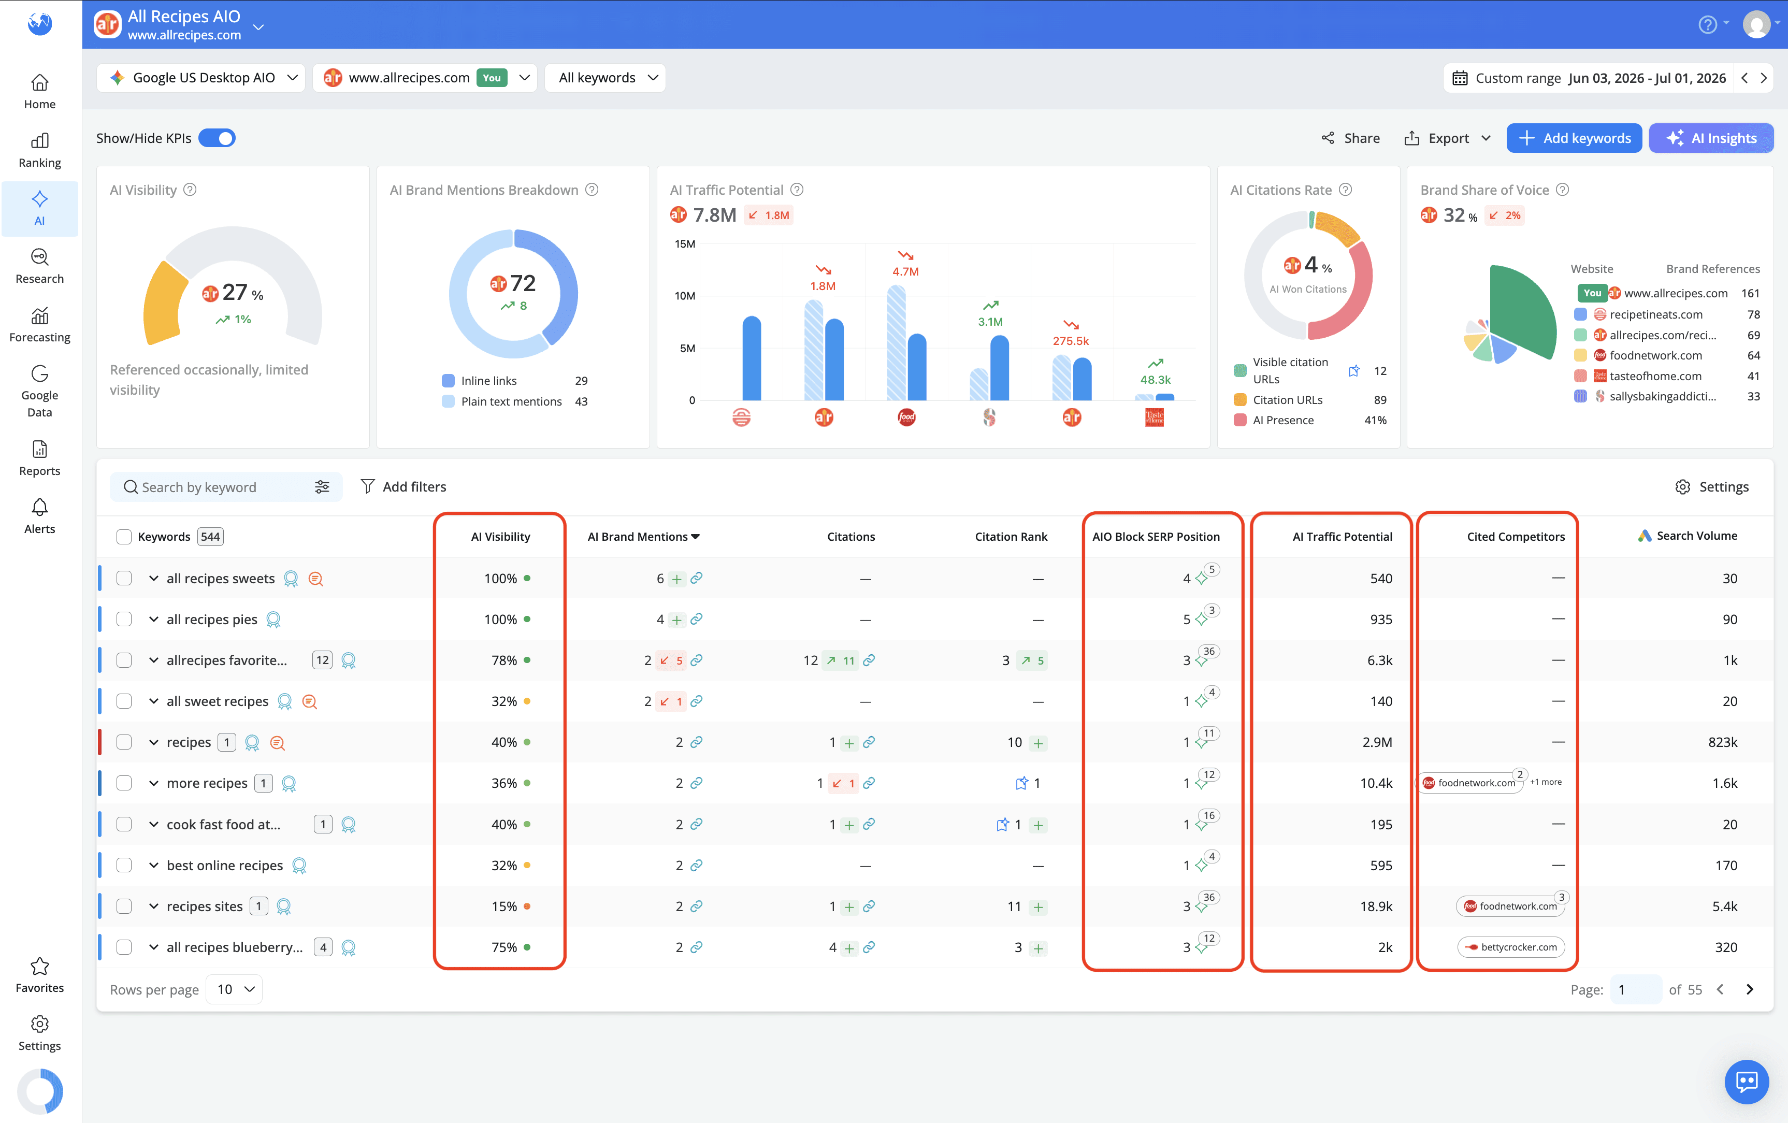1788x1123 pixels.
Task: Click the AI Traffic Potential info icon
Action: 797,190
